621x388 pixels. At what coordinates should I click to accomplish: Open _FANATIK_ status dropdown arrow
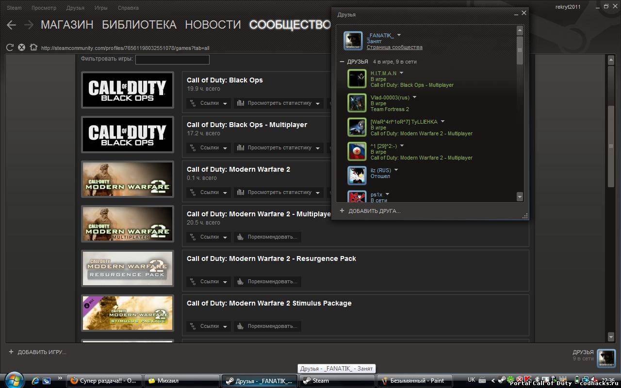click(399, 35)
